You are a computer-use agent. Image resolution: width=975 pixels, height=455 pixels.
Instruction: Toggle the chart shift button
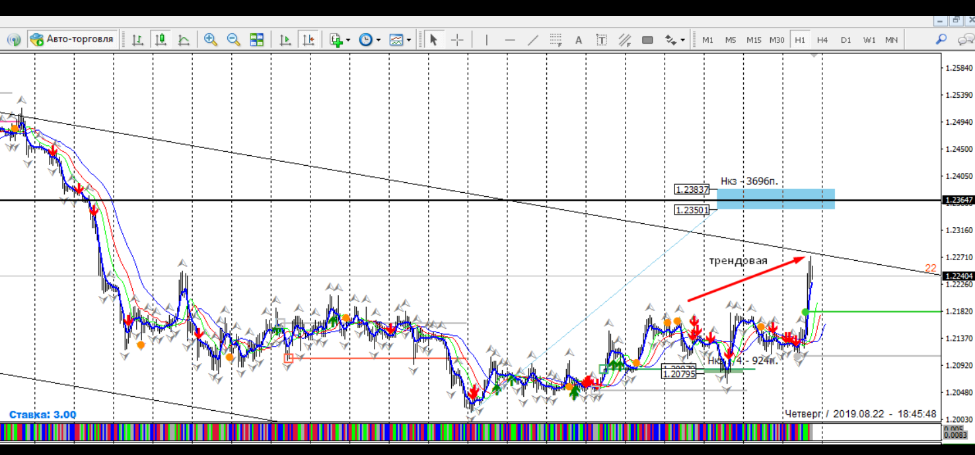[x=308, y=40]
